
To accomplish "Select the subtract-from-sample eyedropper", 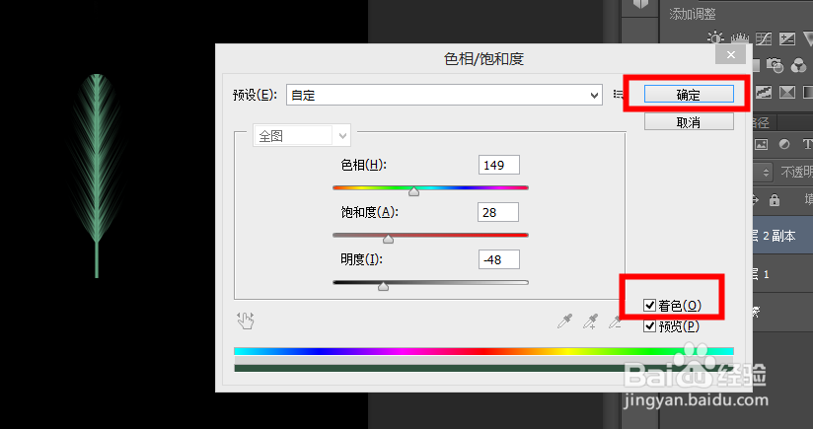I will pos(615,322).
